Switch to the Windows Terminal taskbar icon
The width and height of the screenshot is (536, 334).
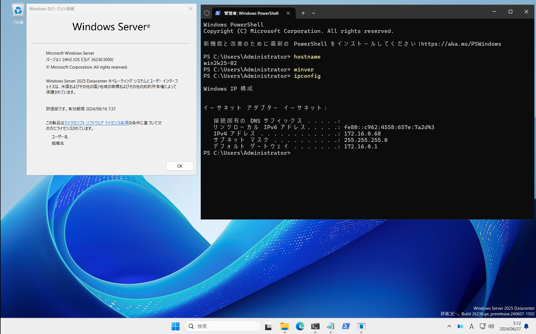(315, 326)
